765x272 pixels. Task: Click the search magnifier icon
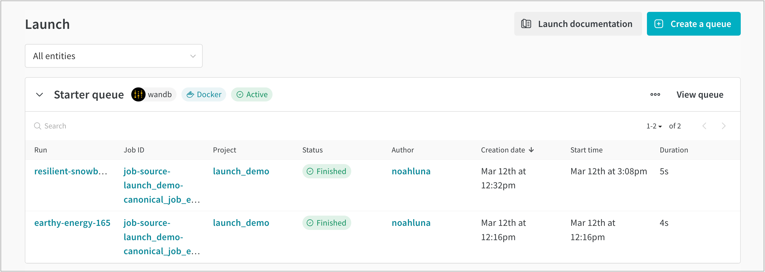click(37, 126)
